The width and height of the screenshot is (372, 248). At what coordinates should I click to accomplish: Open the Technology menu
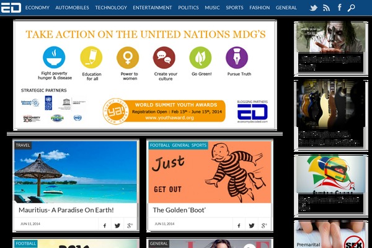[111, 7]
